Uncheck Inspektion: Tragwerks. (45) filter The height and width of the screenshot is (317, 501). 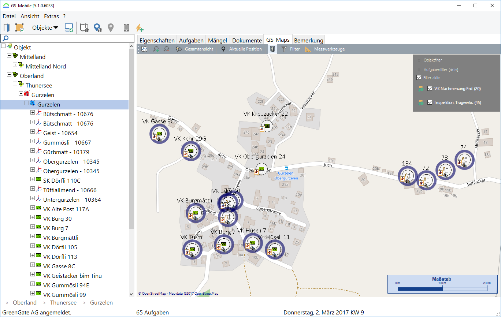pos(430,102)
